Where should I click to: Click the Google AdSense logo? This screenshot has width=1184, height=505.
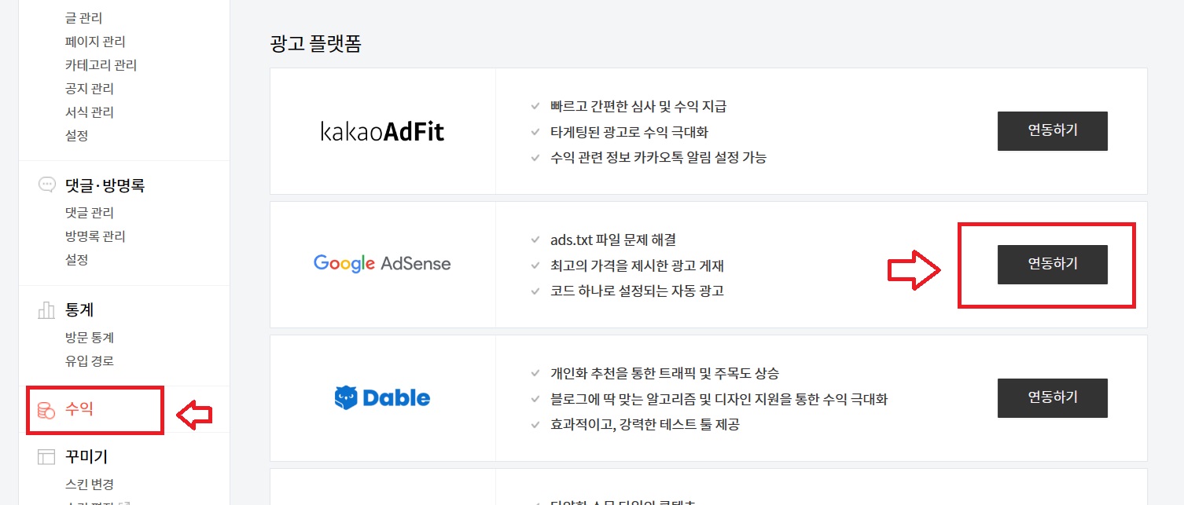tap(382, 264)
